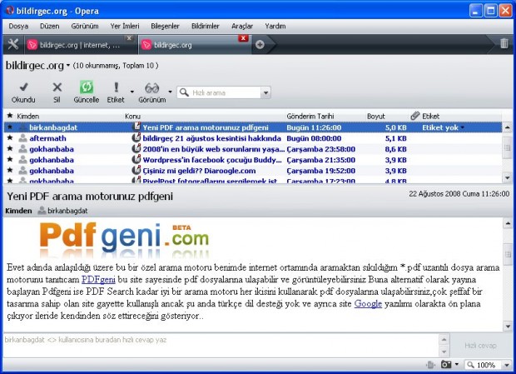Click the Etiket exclamation icon
This screenshot has height=374, width=516.
(x=116, y=87)
